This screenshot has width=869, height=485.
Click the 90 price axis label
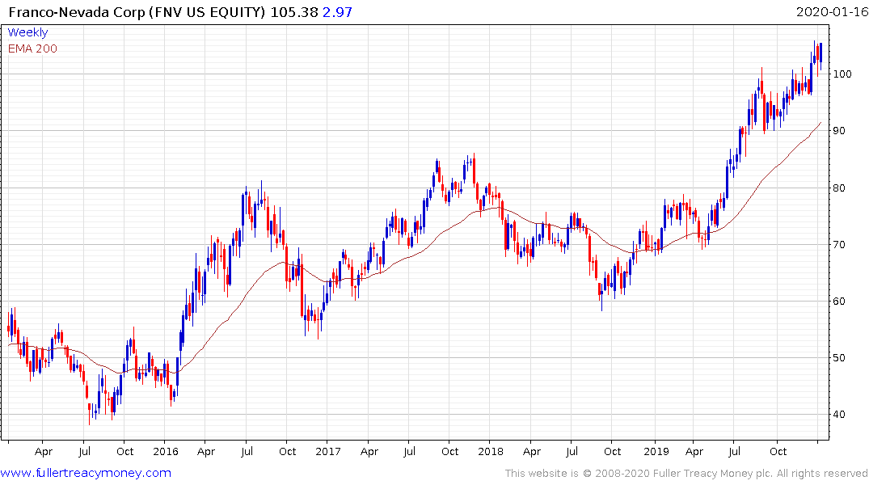pyautogui.click(x=839, y=131)
